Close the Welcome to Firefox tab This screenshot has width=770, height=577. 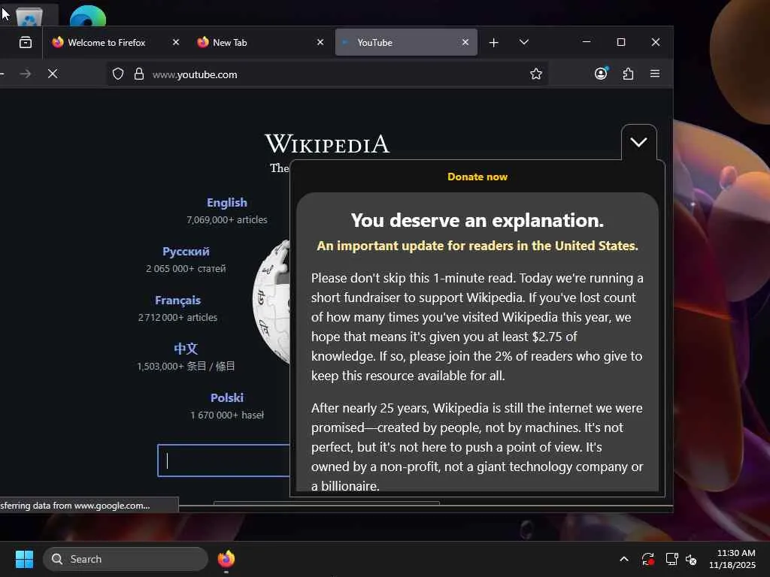[x=176, y=43]
